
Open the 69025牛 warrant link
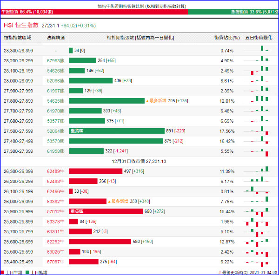coord(55,252)
